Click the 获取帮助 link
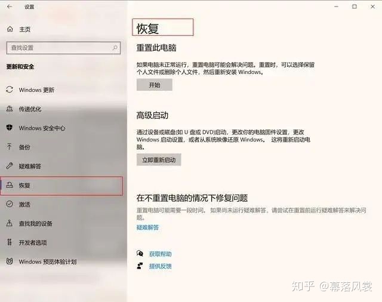 click(161, 254)
